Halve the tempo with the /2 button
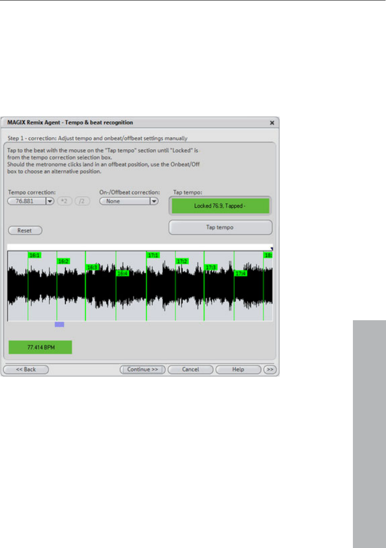 82,201
